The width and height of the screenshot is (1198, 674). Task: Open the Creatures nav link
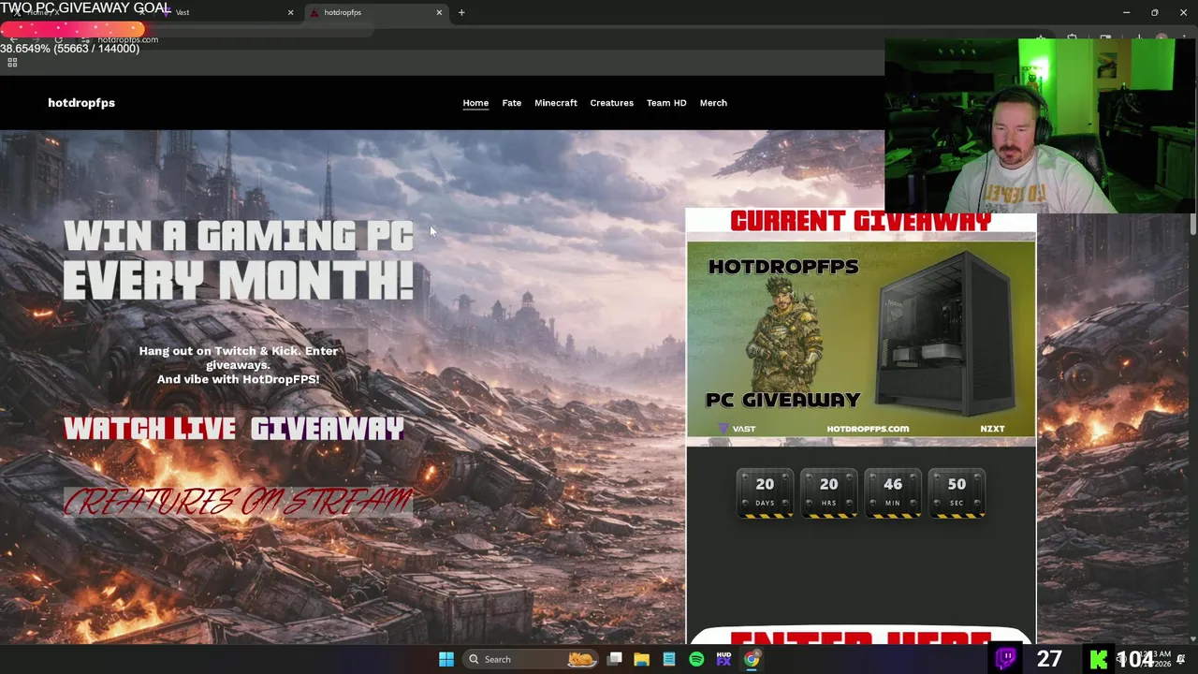click(x=611, y=103)
